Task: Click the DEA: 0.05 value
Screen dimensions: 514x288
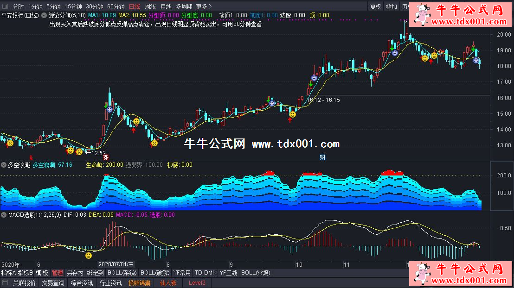Action: [101, 215]
